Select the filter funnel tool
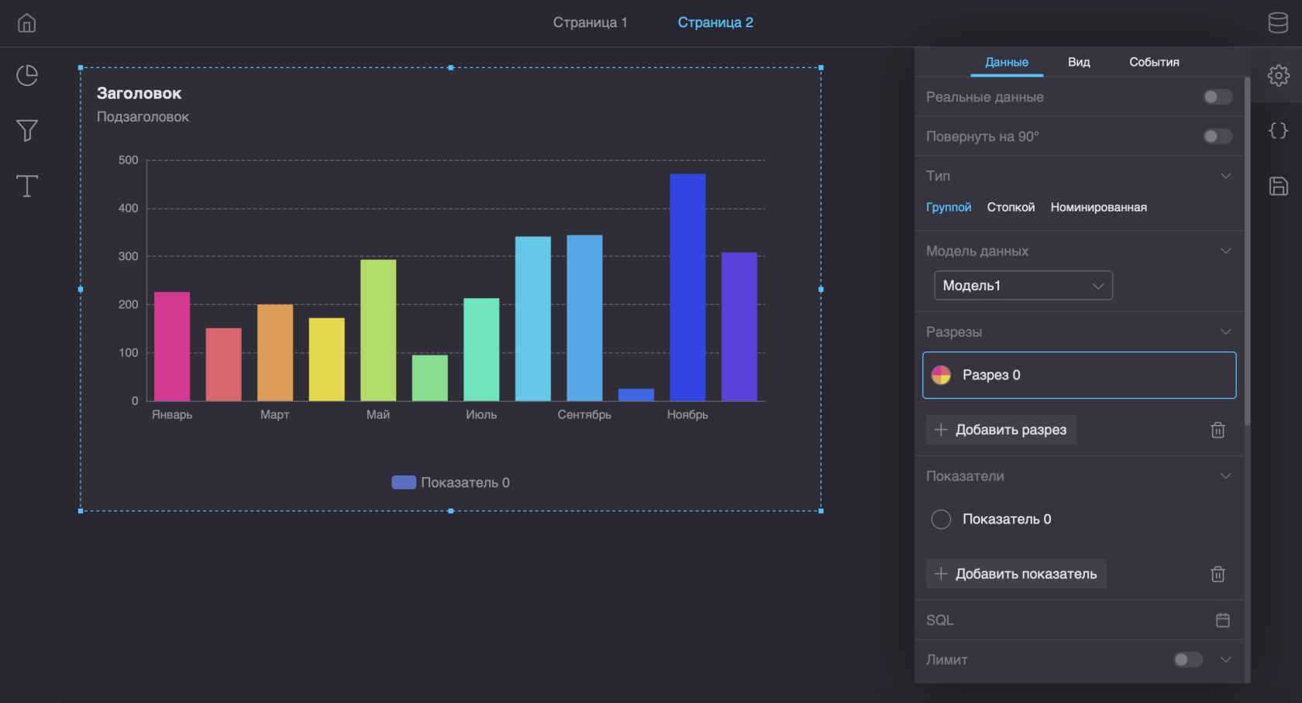Viewport: 1302px width, 703px height. point(27,130)
